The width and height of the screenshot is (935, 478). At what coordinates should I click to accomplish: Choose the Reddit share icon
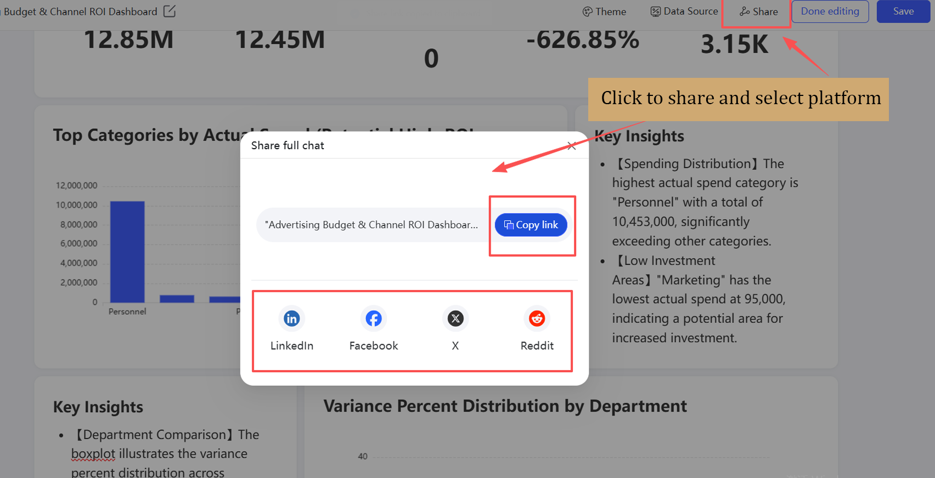point(537,318)
